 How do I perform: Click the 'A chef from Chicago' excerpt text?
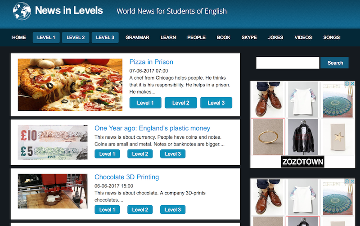pyautogui.click(x=180, y=85)
